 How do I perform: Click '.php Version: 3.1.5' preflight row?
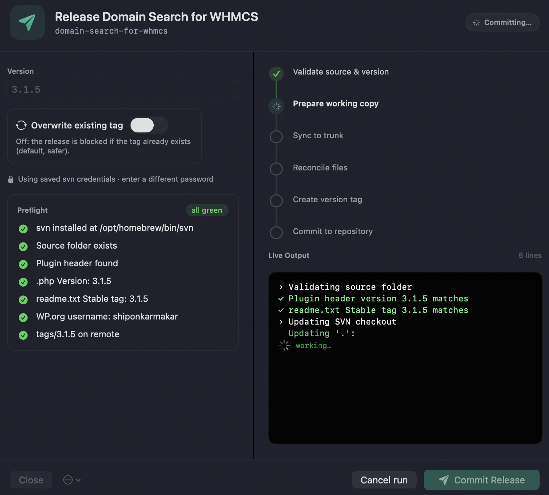tap(74, 281)
